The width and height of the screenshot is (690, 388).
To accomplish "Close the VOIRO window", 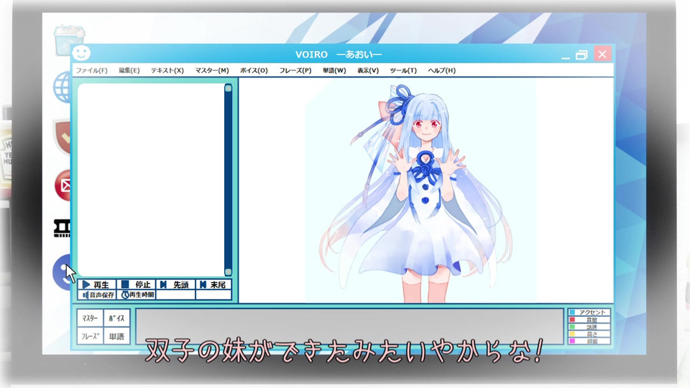I will [602, 54].
